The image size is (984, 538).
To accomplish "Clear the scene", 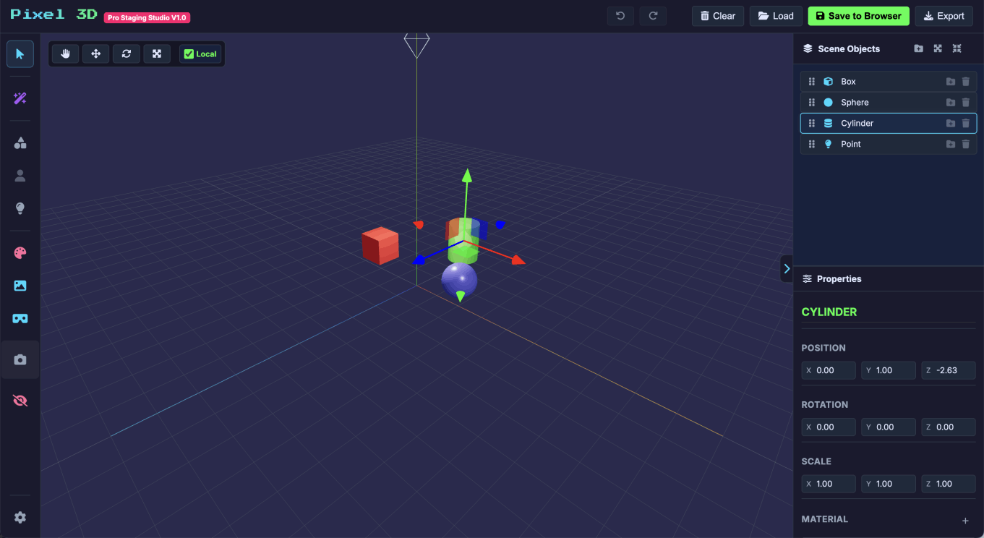I will pos(718,16).
